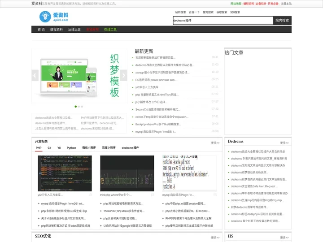
Task: Open centos下tmp目录中自动清理 article
Action: 161,117
